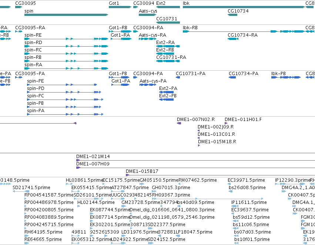This screenshot has height=245, width=315.
Task: Open the CG30094-PA protein feature
Action: (x=148, y=74)
